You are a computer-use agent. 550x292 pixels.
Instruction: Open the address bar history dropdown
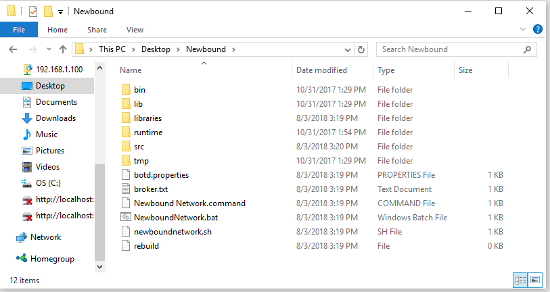pos(348,50)
